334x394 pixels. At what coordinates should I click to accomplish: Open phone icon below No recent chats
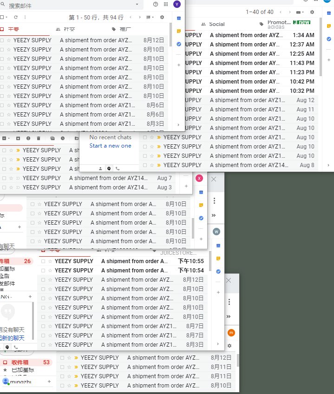coord(118,168)
